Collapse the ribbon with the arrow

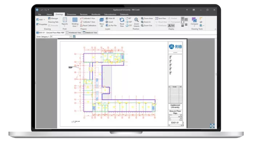click(215, 29)
